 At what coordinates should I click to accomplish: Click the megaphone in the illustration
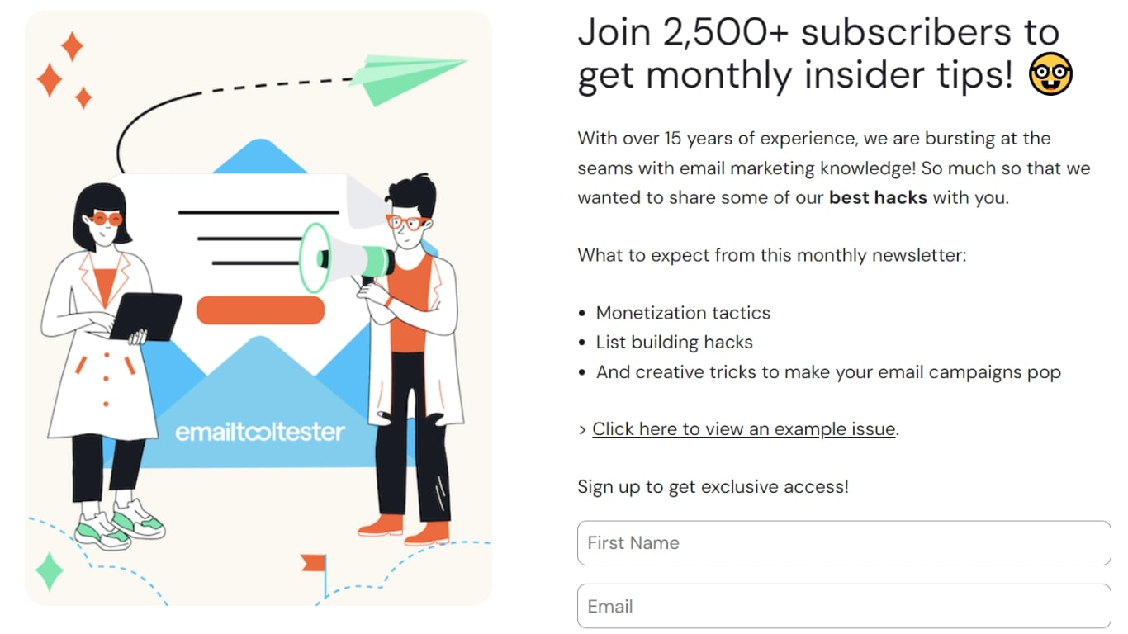347,258
